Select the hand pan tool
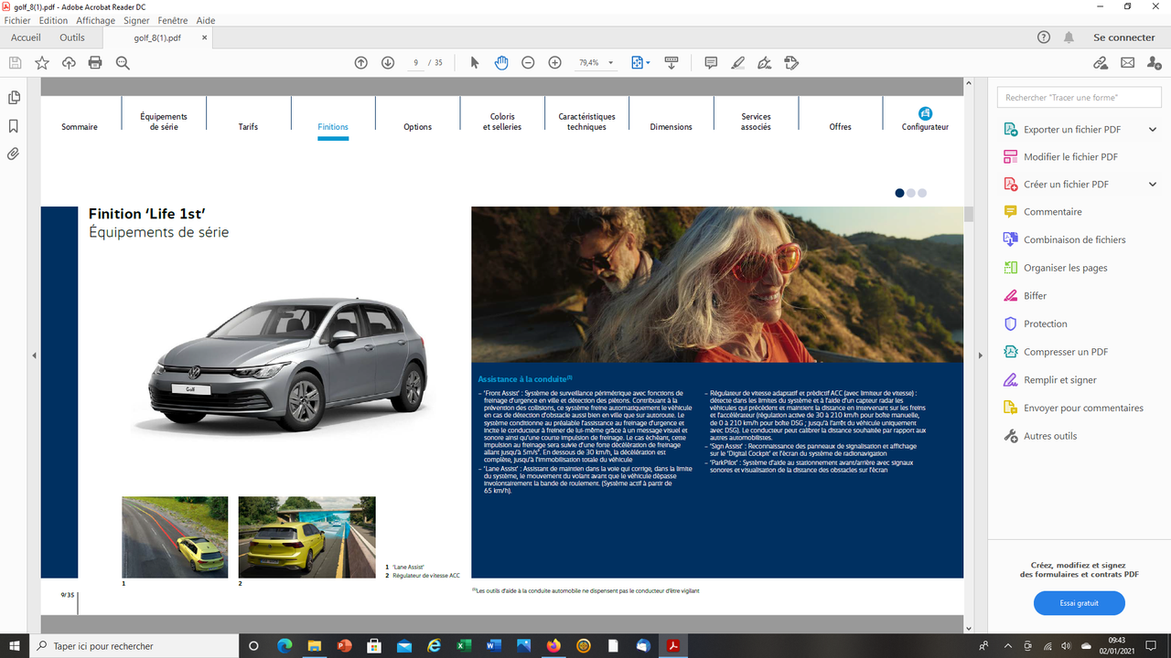1171x658 pixels. pyautogui.click(x=501, y=63)
